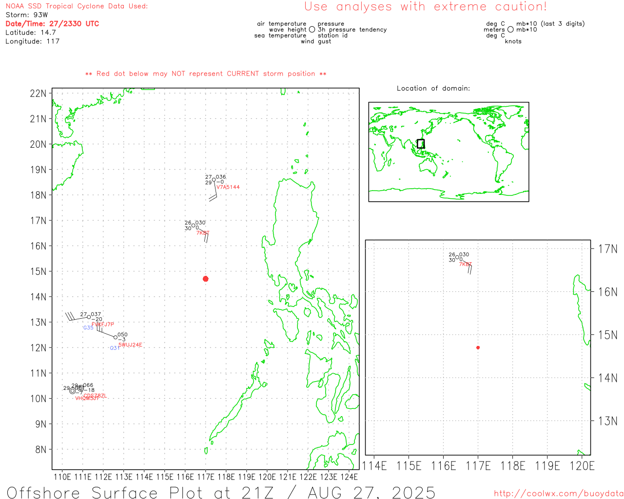Click pressure value 036 near V7A5144
The image size is (624, 499).
point(221,177)
